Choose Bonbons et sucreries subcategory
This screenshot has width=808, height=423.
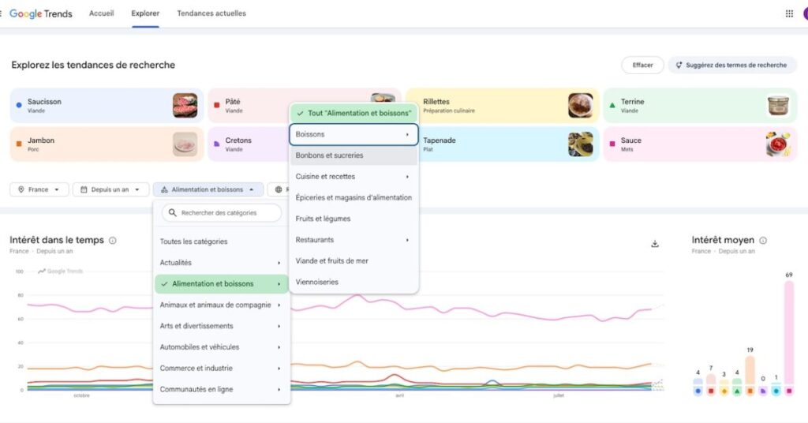tap(353, 155)
